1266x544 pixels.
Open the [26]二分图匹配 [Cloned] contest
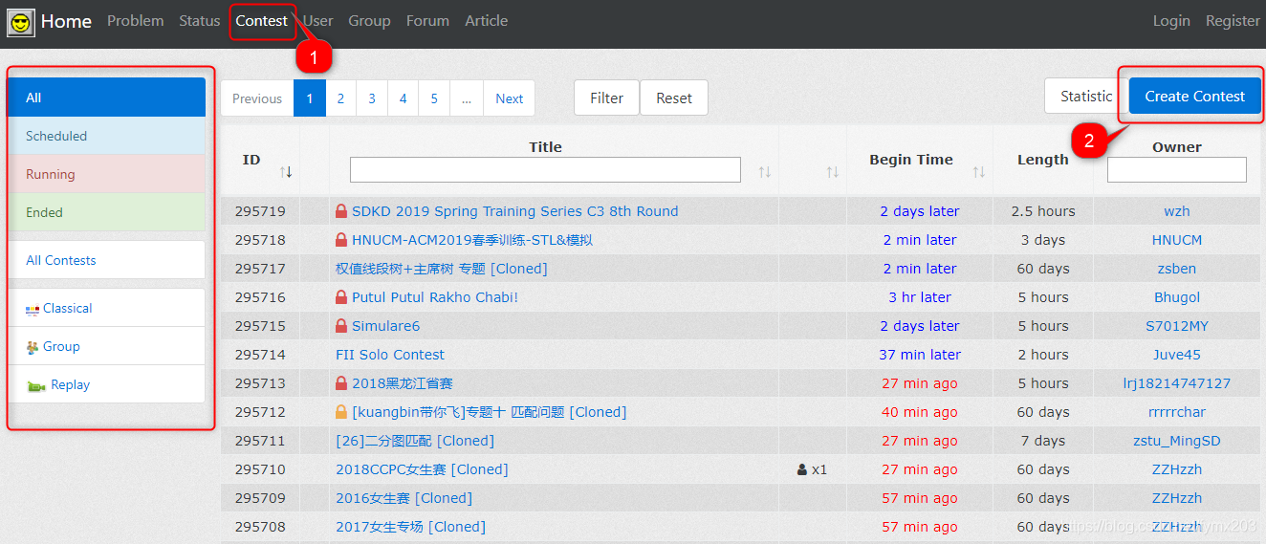(x=415, y=441)
